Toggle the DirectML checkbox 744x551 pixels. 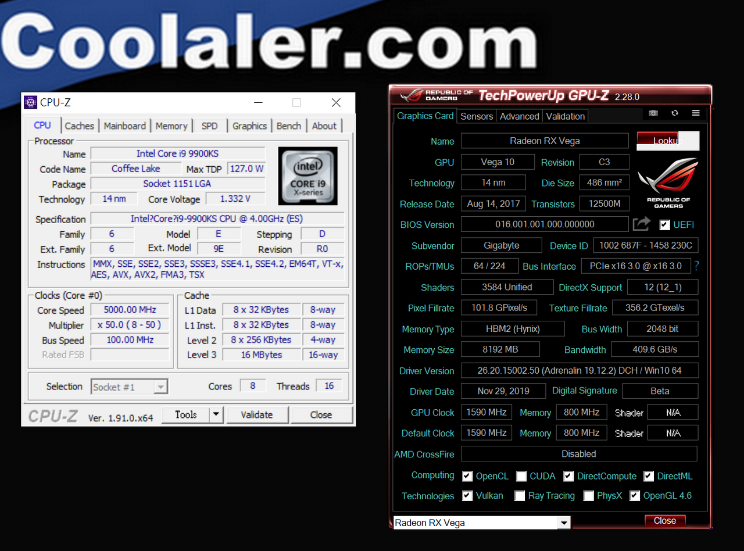click(x=649, y=476)
